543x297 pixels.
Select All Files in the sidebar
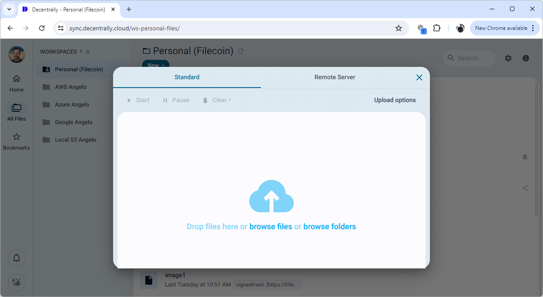pyautogui.click(x=16, y=112)
